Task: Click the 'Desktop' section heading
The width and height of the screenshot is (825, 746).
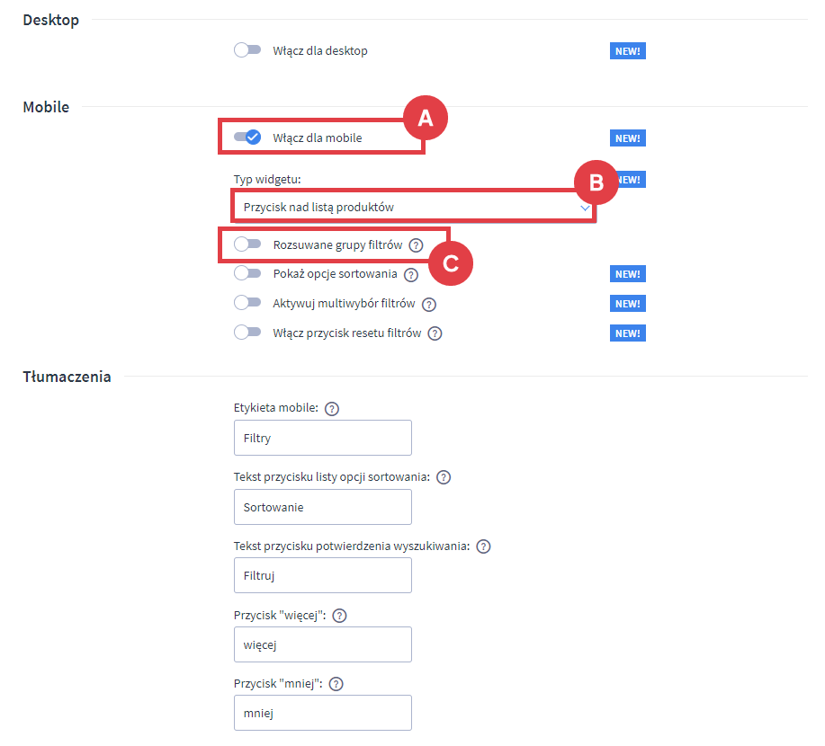Action: (x=51, y=20)
